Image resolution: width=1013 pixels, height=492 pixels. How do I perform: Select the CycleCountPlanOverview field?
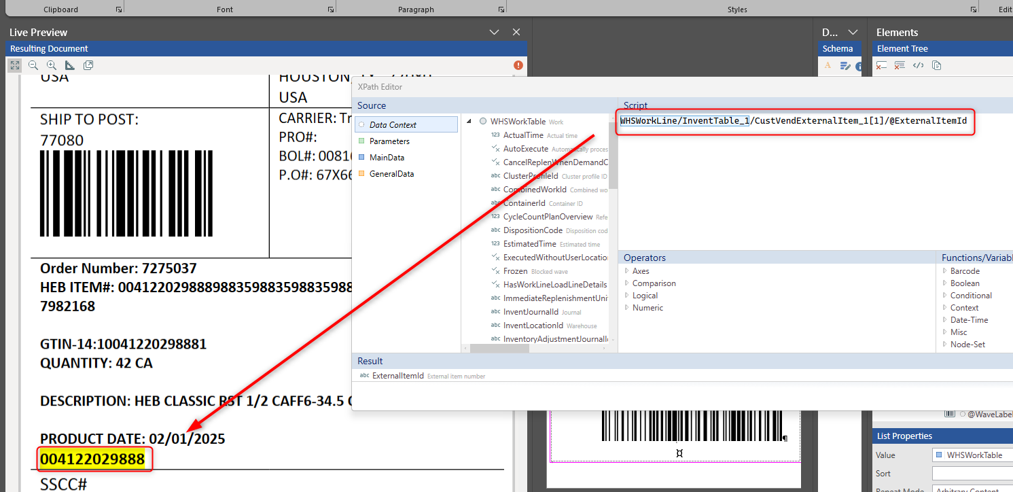(548, 217)
